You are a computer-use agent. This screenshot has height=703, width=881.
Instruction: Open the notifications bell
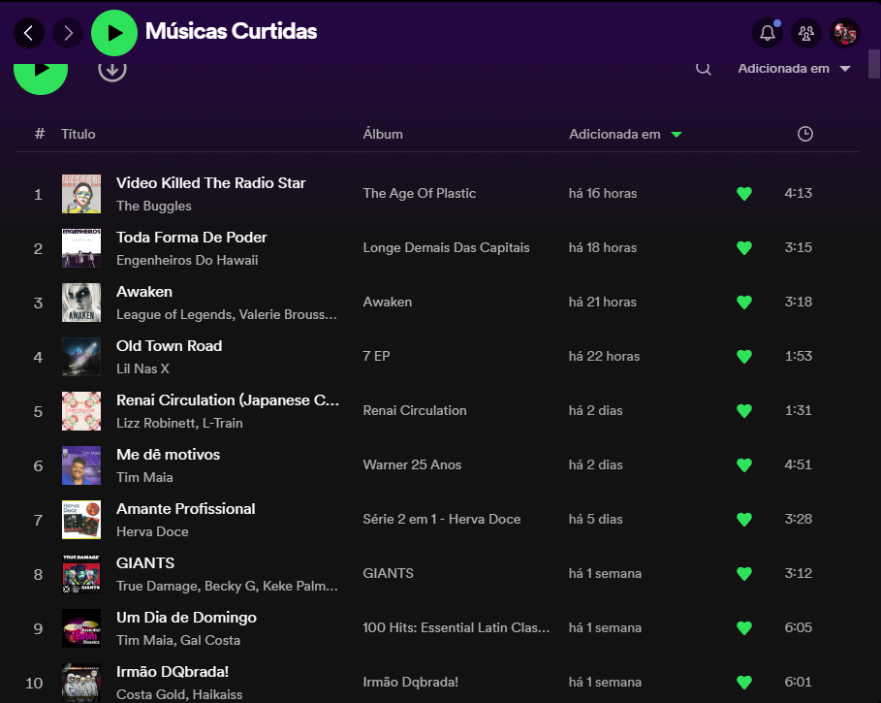point(768,33)
